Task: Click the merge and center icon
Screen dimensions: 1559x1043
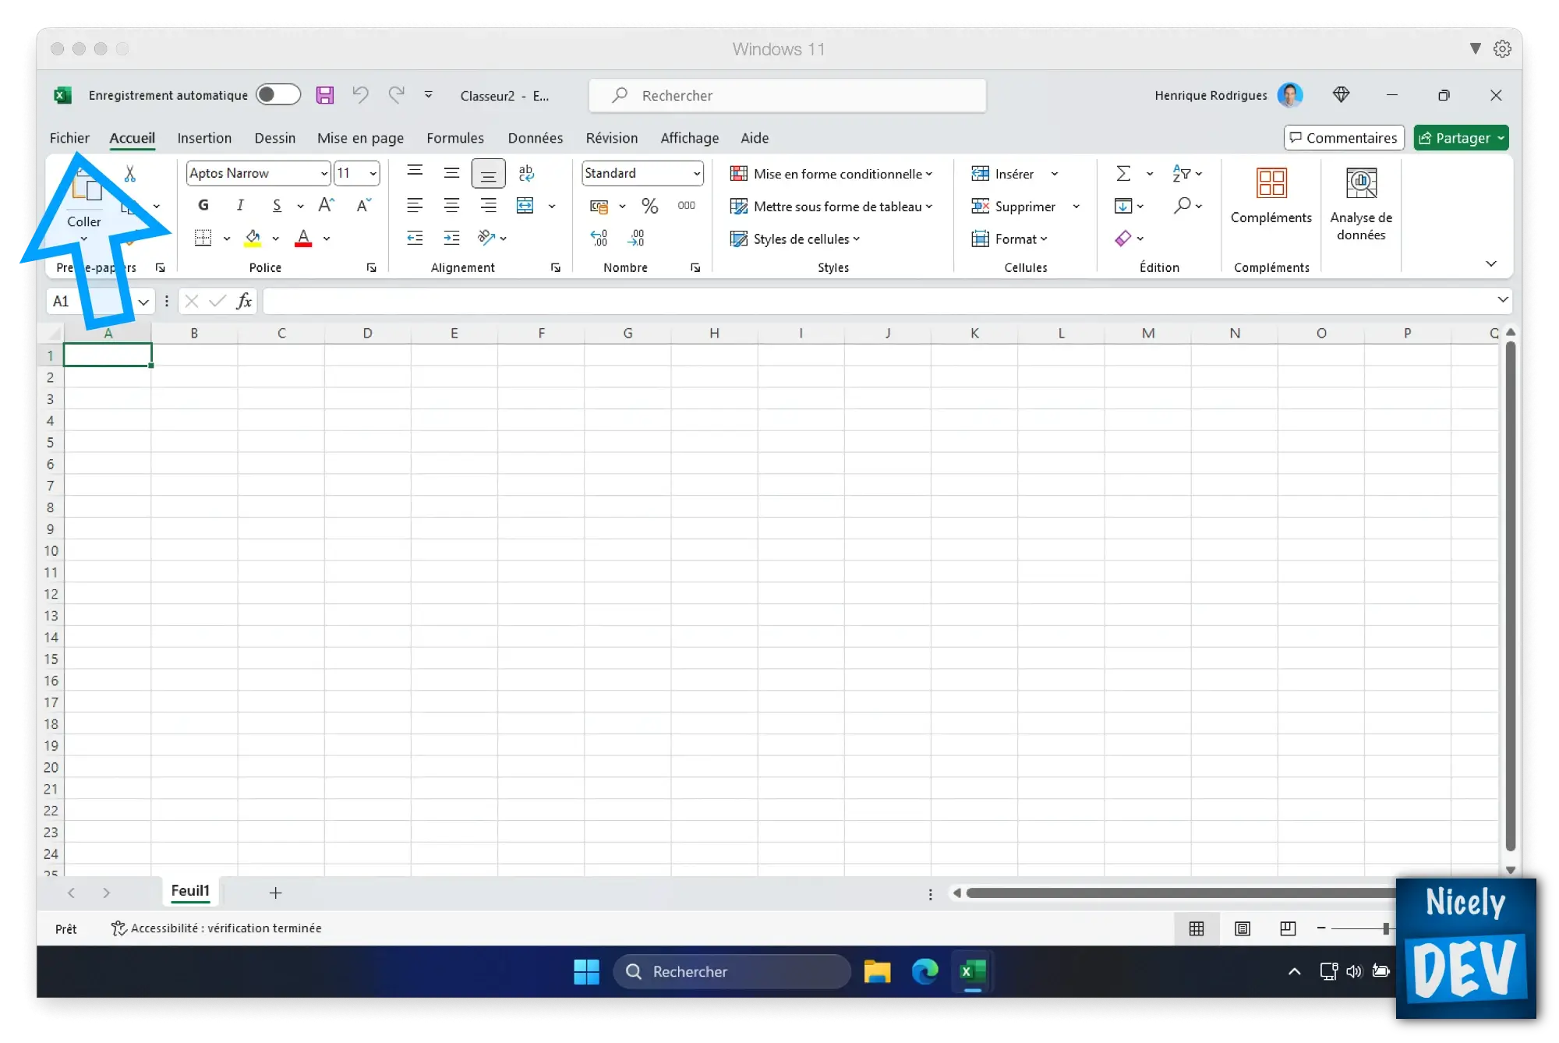Action: click(525, 206)
